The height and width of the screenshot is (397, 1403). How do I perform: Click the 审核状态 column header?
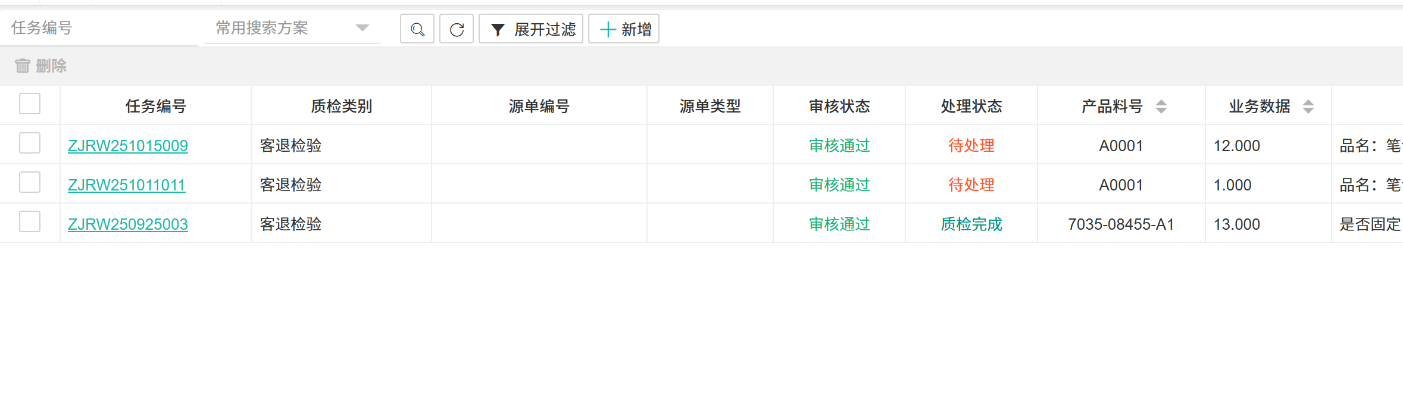pos(839,106)
